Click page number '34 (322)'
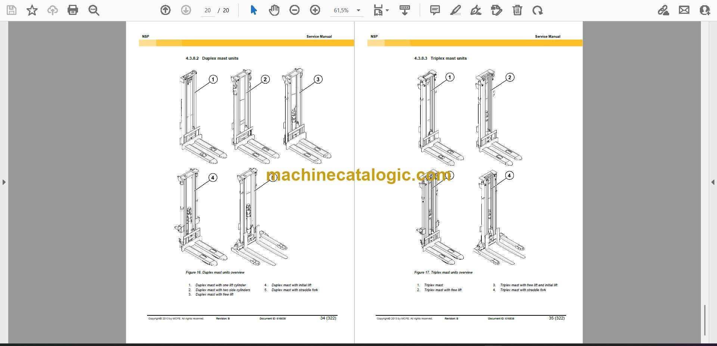This screenshot has height=346, width=717. click(x=328, y=318)
